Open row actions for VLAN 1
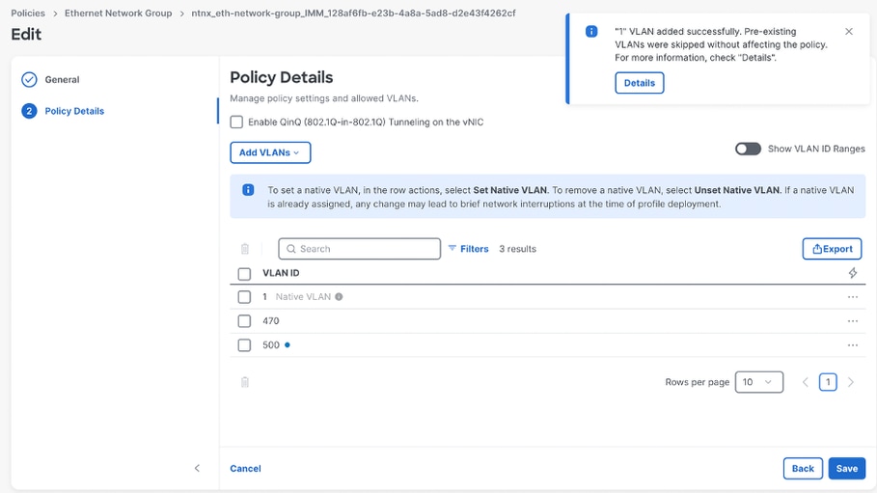877x493 pixels. (852, 297)
